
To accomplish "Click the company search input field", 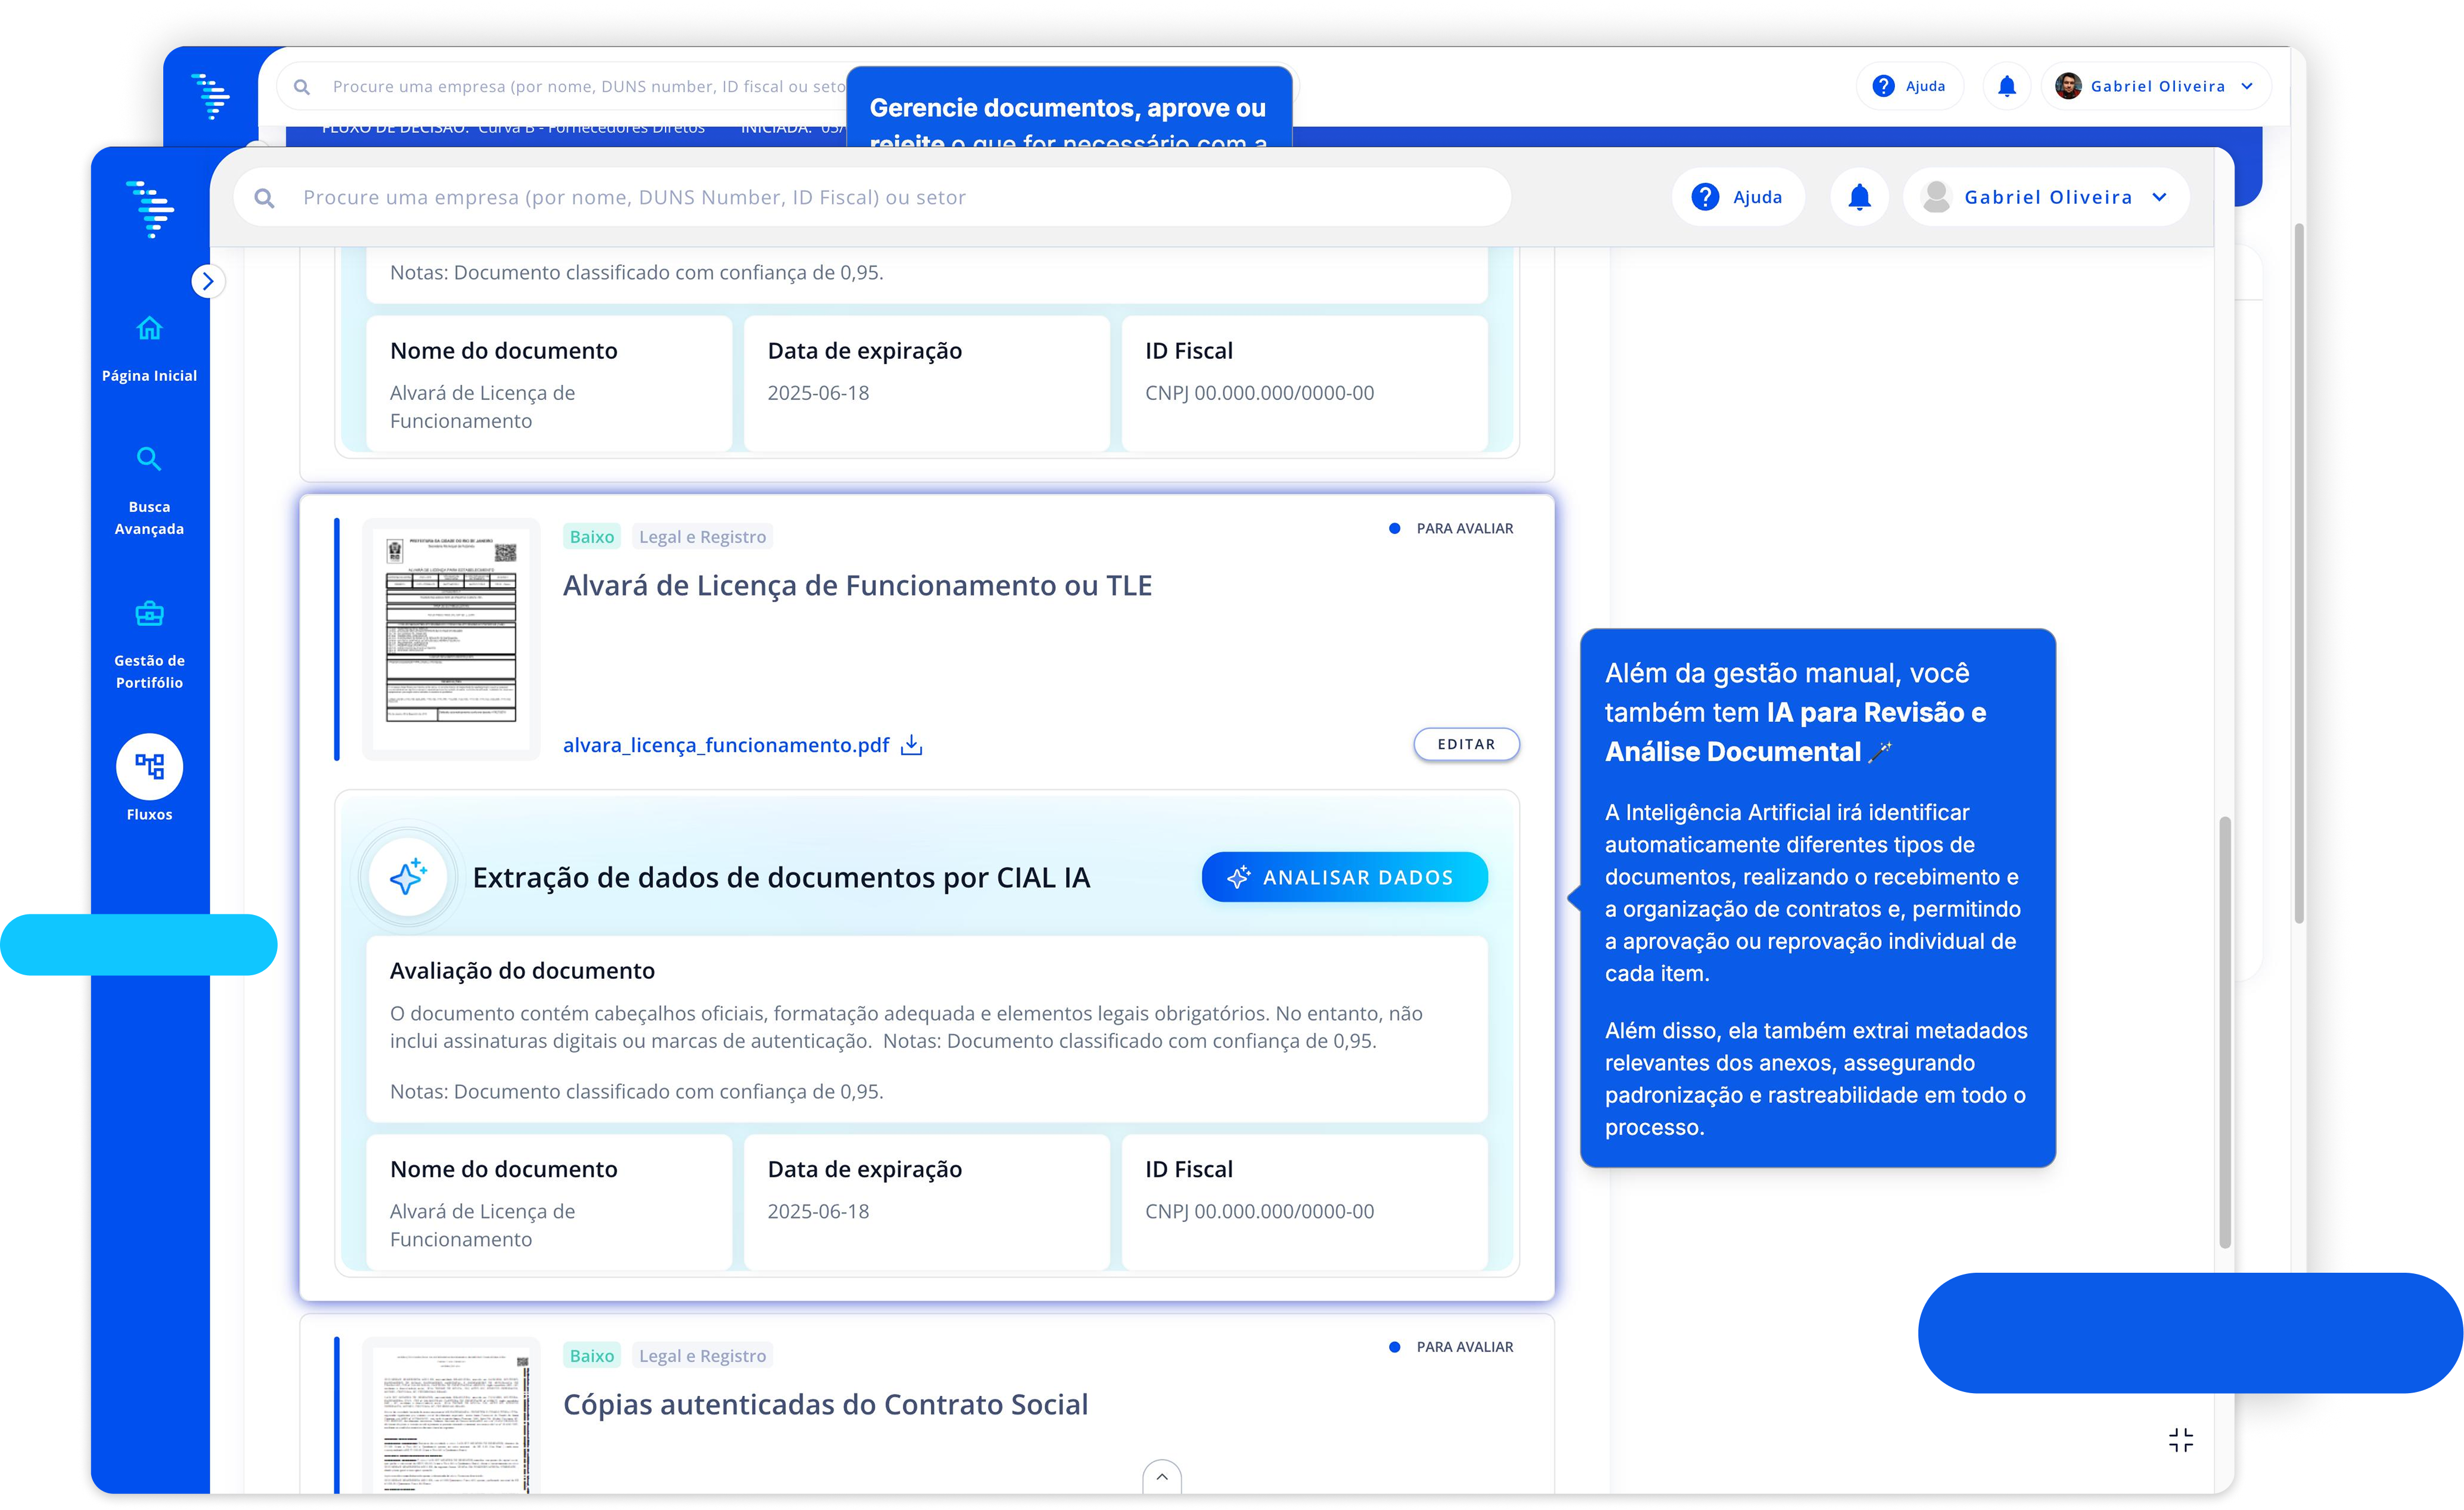I will [870, 197].
